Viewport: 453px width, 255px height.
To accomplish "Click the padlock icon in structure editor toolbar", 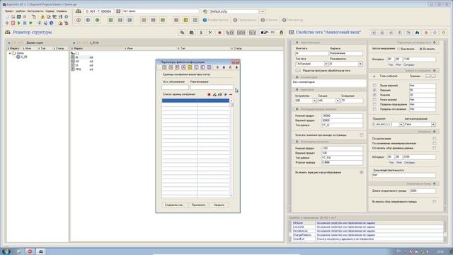I will point(282,33).
